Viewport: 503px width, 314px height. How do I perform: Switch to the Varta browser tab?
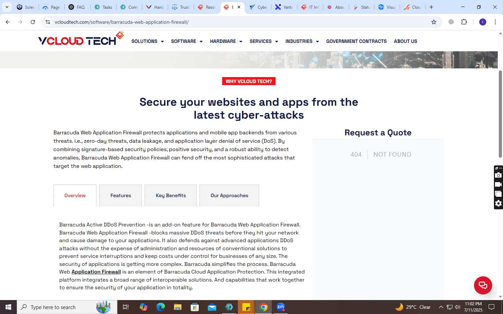coord(284,7)
